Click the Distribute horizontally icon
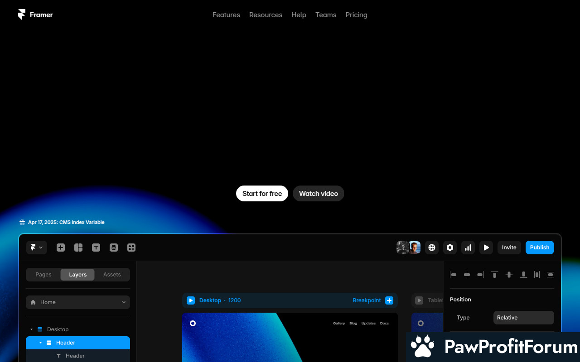Image resolution: width=580 pixels, height=362 pixels. coord(537,275)
